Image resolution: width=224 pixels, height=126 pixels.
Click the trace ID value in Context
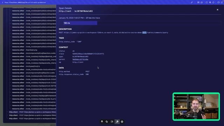88,54
